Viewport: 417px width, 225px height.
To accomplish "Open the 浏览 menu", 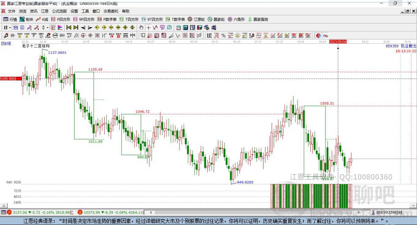I will coord(23,11).
